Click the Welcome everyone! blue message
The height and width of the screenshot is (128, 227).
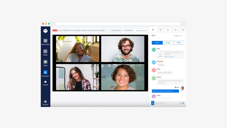(x=165, y=91)
